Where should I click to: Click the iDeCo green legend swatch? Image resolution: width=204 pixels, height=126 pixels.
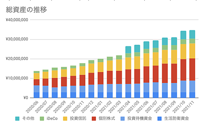[x=42, y=119]
